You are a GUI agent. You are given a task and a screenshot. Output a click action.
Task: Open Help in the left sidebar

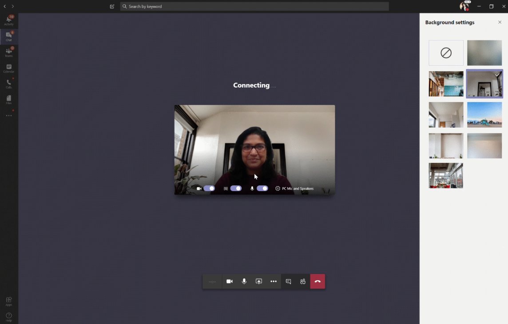click(9, 317)
